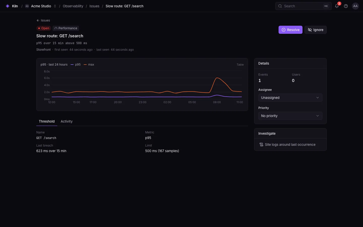The image size is (363, 227).
Task: Toggle the max series in chart legend
Action: [x=89, y=65]
